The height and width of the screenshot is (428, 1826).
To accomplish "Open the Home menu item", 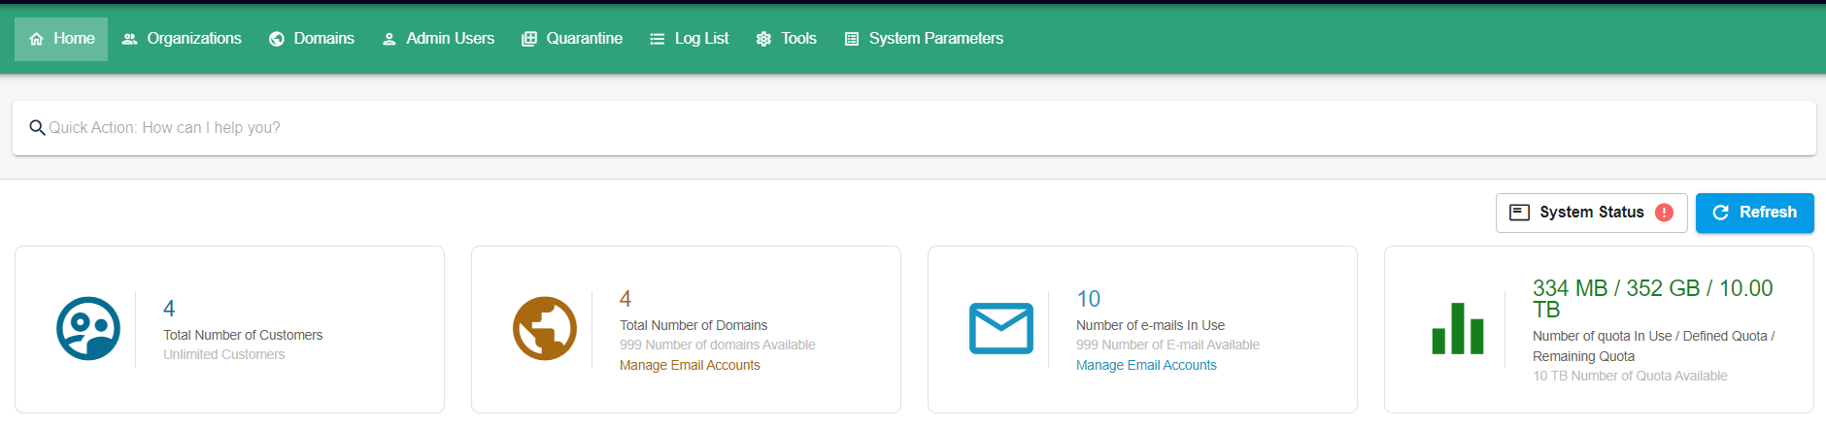I will coord(61,39).
